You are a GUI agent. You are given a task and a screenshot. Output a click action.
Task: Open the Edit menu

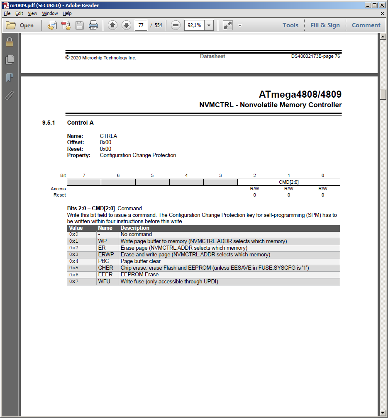(19, 13)
